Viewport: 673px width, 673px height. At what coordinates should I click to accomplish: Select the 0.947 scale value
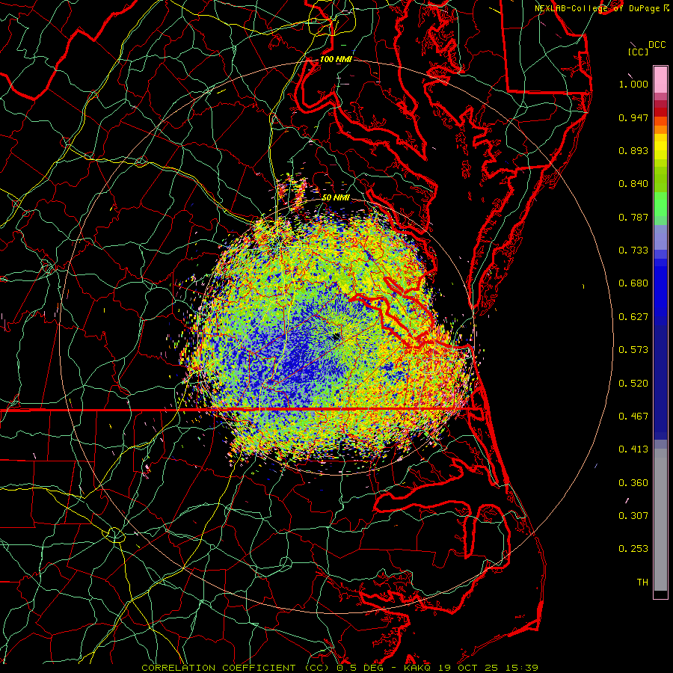633,117
